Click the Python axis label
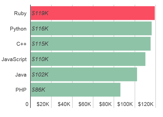The height and width of the screenshot is (117, 163). pyautogui.click(x=18, y=29)
